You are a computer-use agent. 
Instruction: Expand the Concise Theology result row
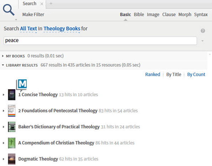(4, 95)
